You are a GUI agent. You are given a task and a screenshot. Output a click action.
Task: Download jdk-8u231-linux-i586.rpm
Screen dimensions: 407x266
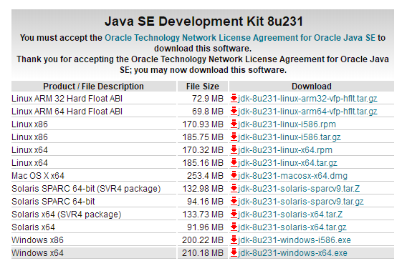[x=287, y=124]
